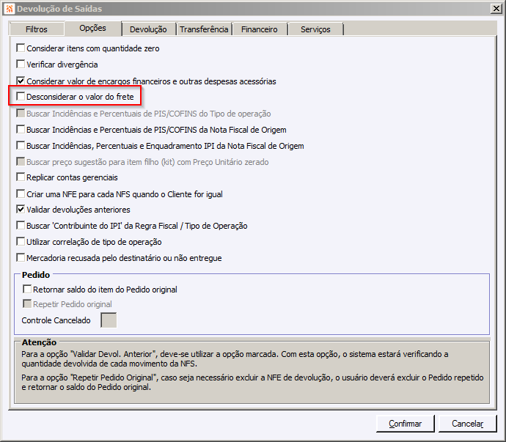This screenshot has width=506, height=442.
Task: Click the 'Para a opção "Repetir Pedido Original"' paragraph
Action: (253, 383)
